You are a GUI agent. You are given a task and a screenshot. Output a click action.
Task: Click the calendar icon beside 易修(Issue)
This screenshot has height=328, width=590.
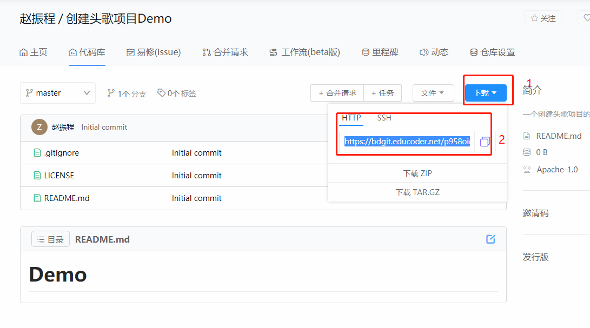pyautogui.click(x=130, y=52)
